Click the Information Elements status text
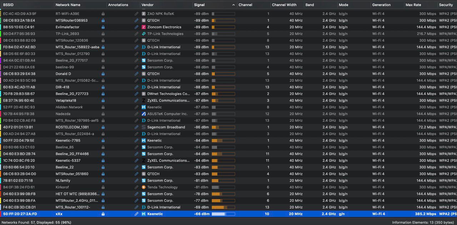457x225 pixels. [x=423, y=222]
